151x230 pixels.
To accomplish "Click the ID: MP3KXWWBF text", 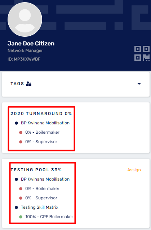I will point(24,59).
